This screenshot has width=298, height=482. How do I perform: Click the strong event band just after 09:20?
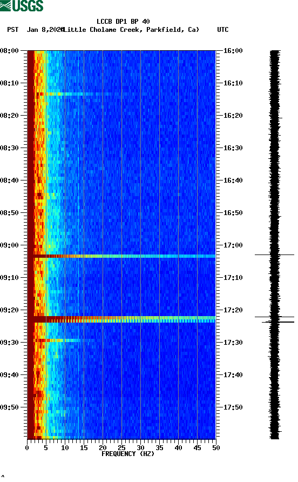coord(121,319)
